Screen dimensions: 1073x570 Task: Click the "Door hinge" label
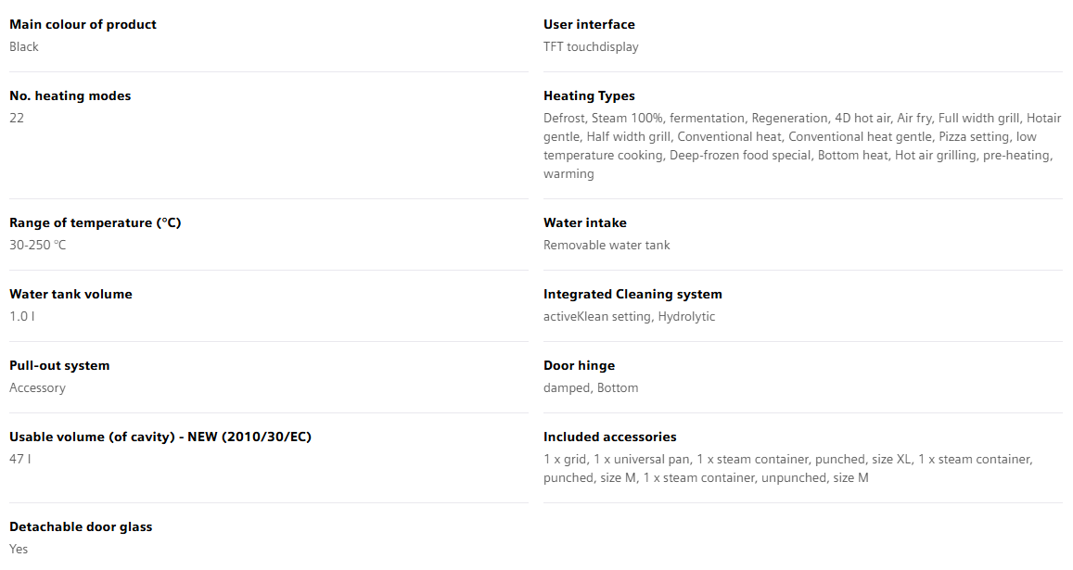579,366
